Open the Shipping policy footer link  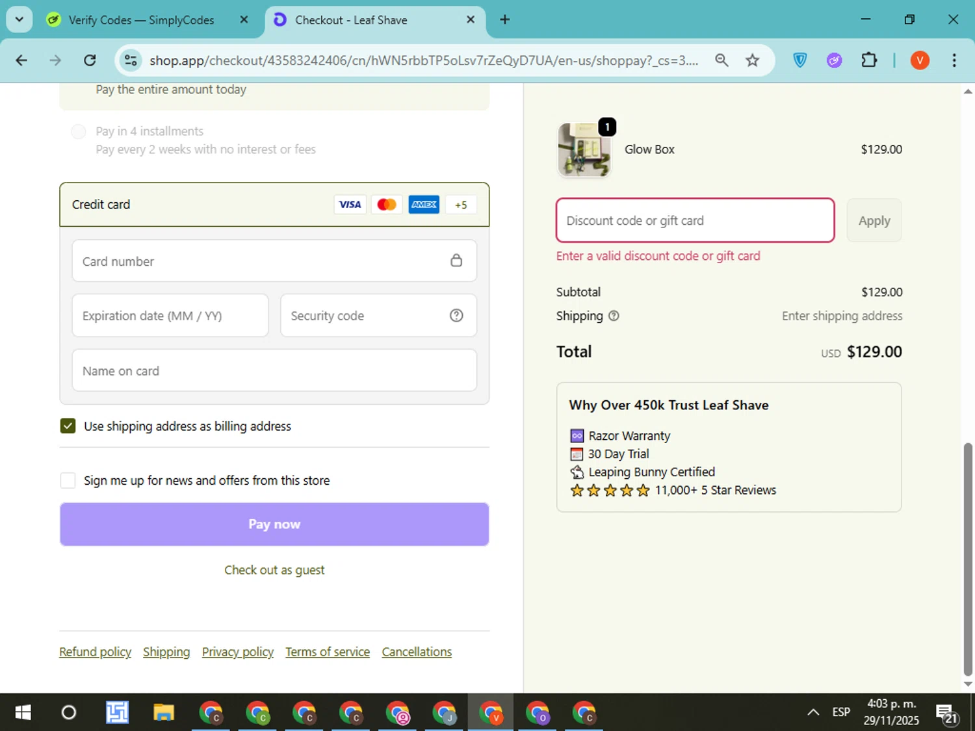(x=166, y=652)
